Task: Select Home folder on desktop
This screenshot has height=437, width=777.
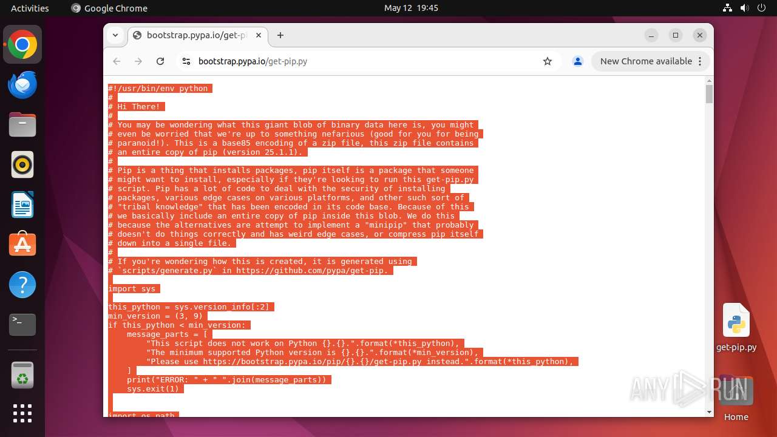Action: click(x=736, y=399)
